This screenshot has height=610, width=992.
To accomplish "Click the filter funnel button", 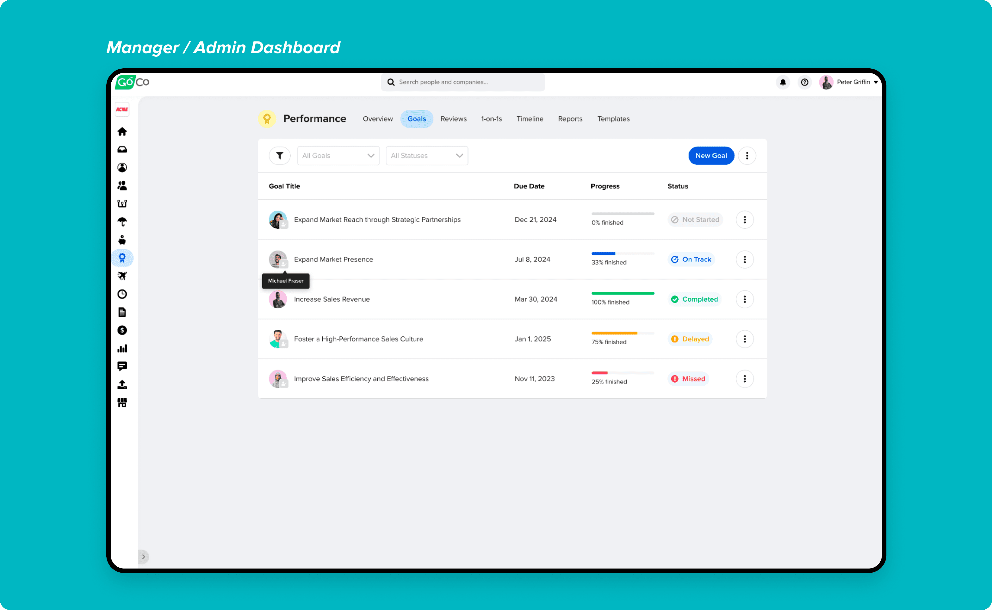I will coord(279,156).
